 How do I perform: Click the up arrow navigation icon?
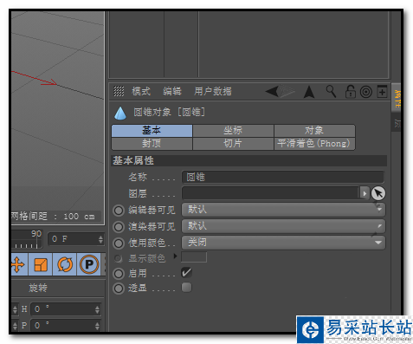point(309,92)
